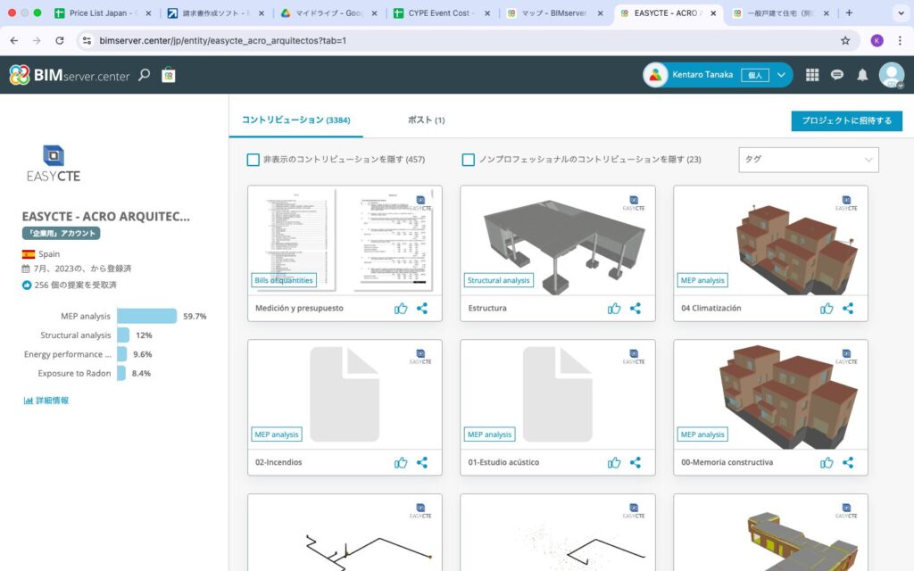The image size is (914, 571).
Task: Open the 00-Memoria constructiva building thumbnail
Action: pos(770,394)
